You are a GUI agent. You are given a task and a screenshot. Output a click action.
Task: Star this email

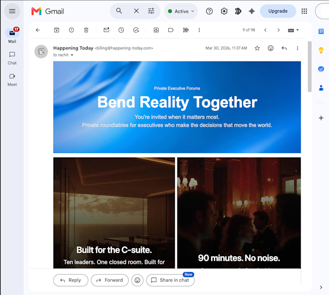coord(257,48)
